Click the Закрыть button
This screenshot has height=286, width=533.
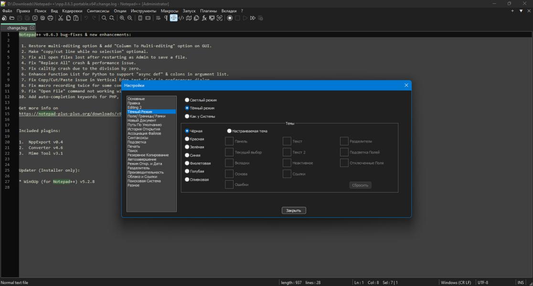tap(294, 211)
